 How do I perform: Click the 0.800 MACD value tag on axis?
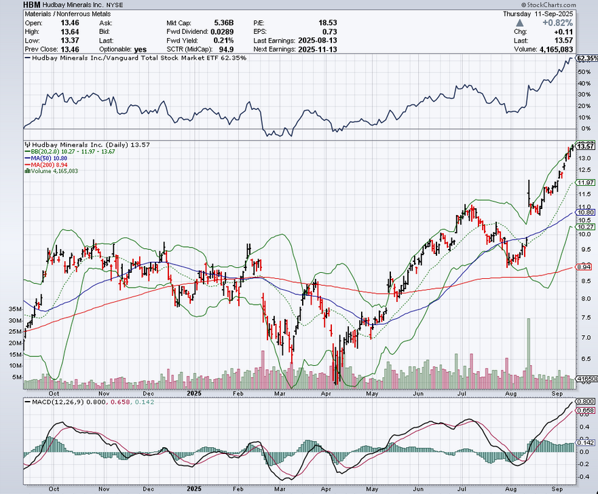pos(585,402)
